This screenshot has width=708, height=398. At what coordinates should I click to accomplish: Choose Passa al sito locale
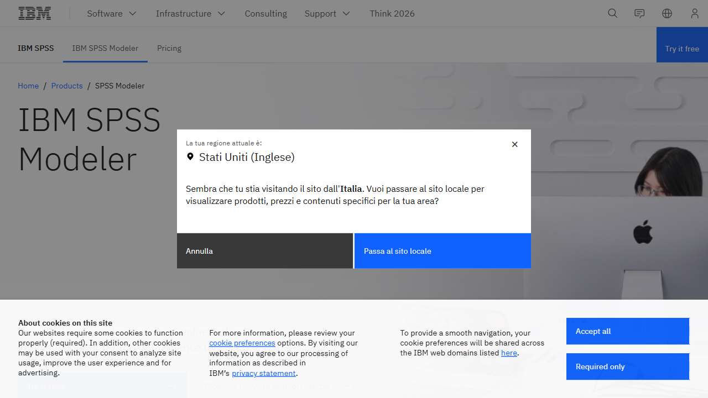(442, 251)
